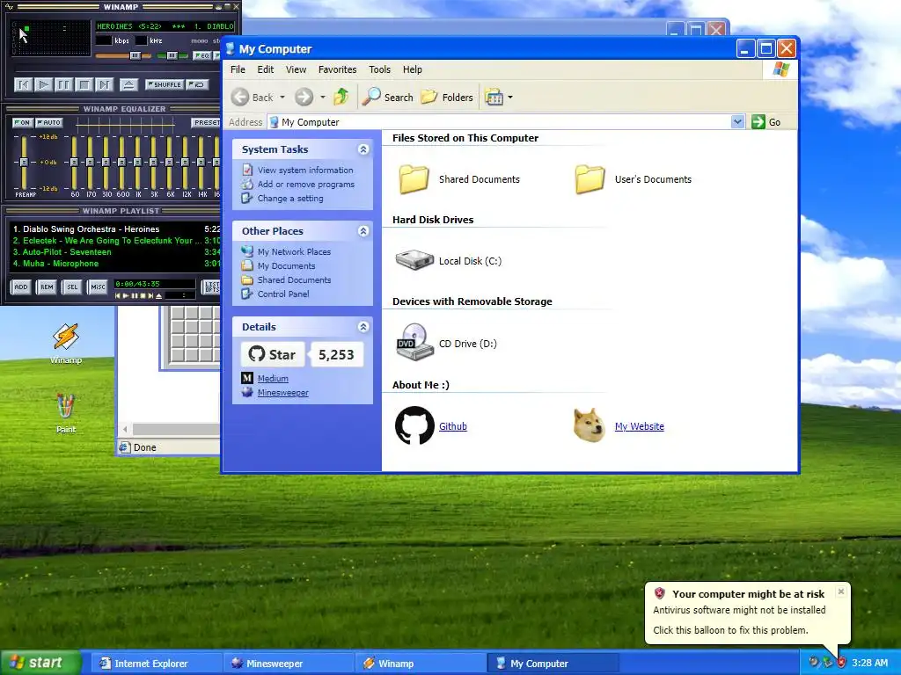Collapse the Details panel
901x675 pixels.
point(363,327)
